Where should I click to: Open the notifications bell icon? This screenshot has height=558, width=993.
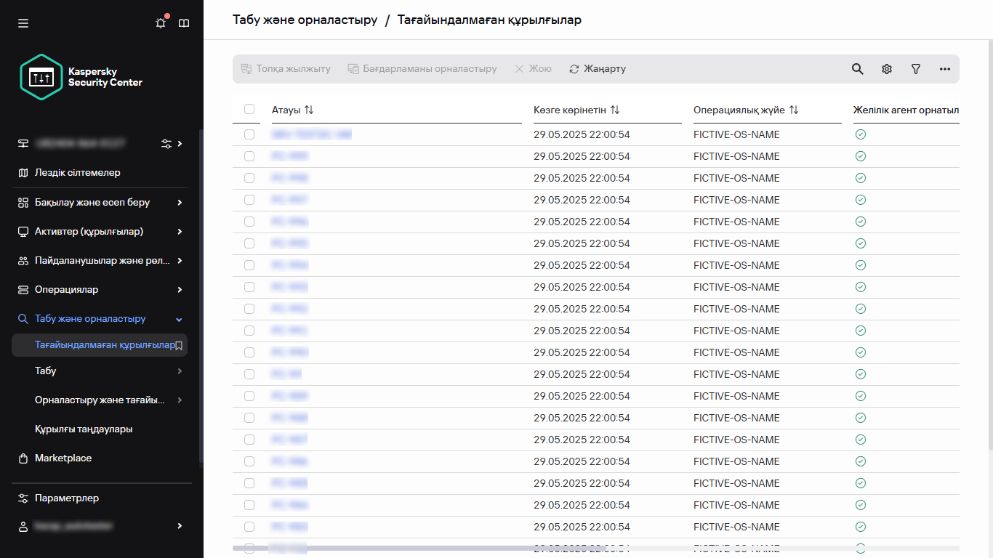[161, 23]
